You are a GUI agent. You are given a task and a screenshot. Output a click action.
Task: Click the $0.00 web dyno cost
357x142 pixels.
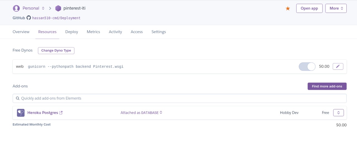(x=324, y=66)
